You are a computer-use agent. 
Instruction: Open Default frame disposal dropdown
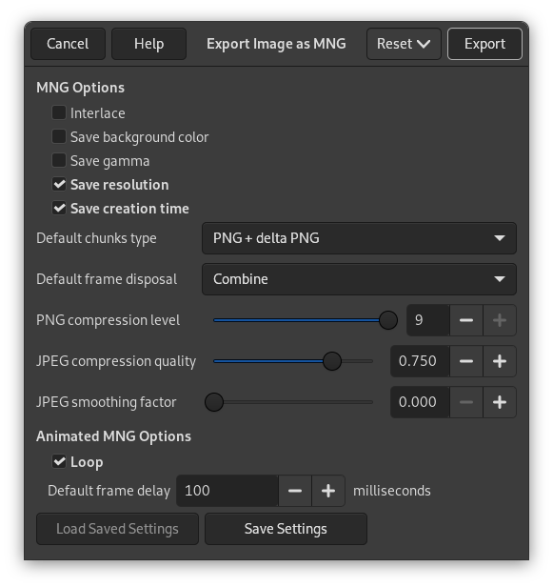point(359,279)
